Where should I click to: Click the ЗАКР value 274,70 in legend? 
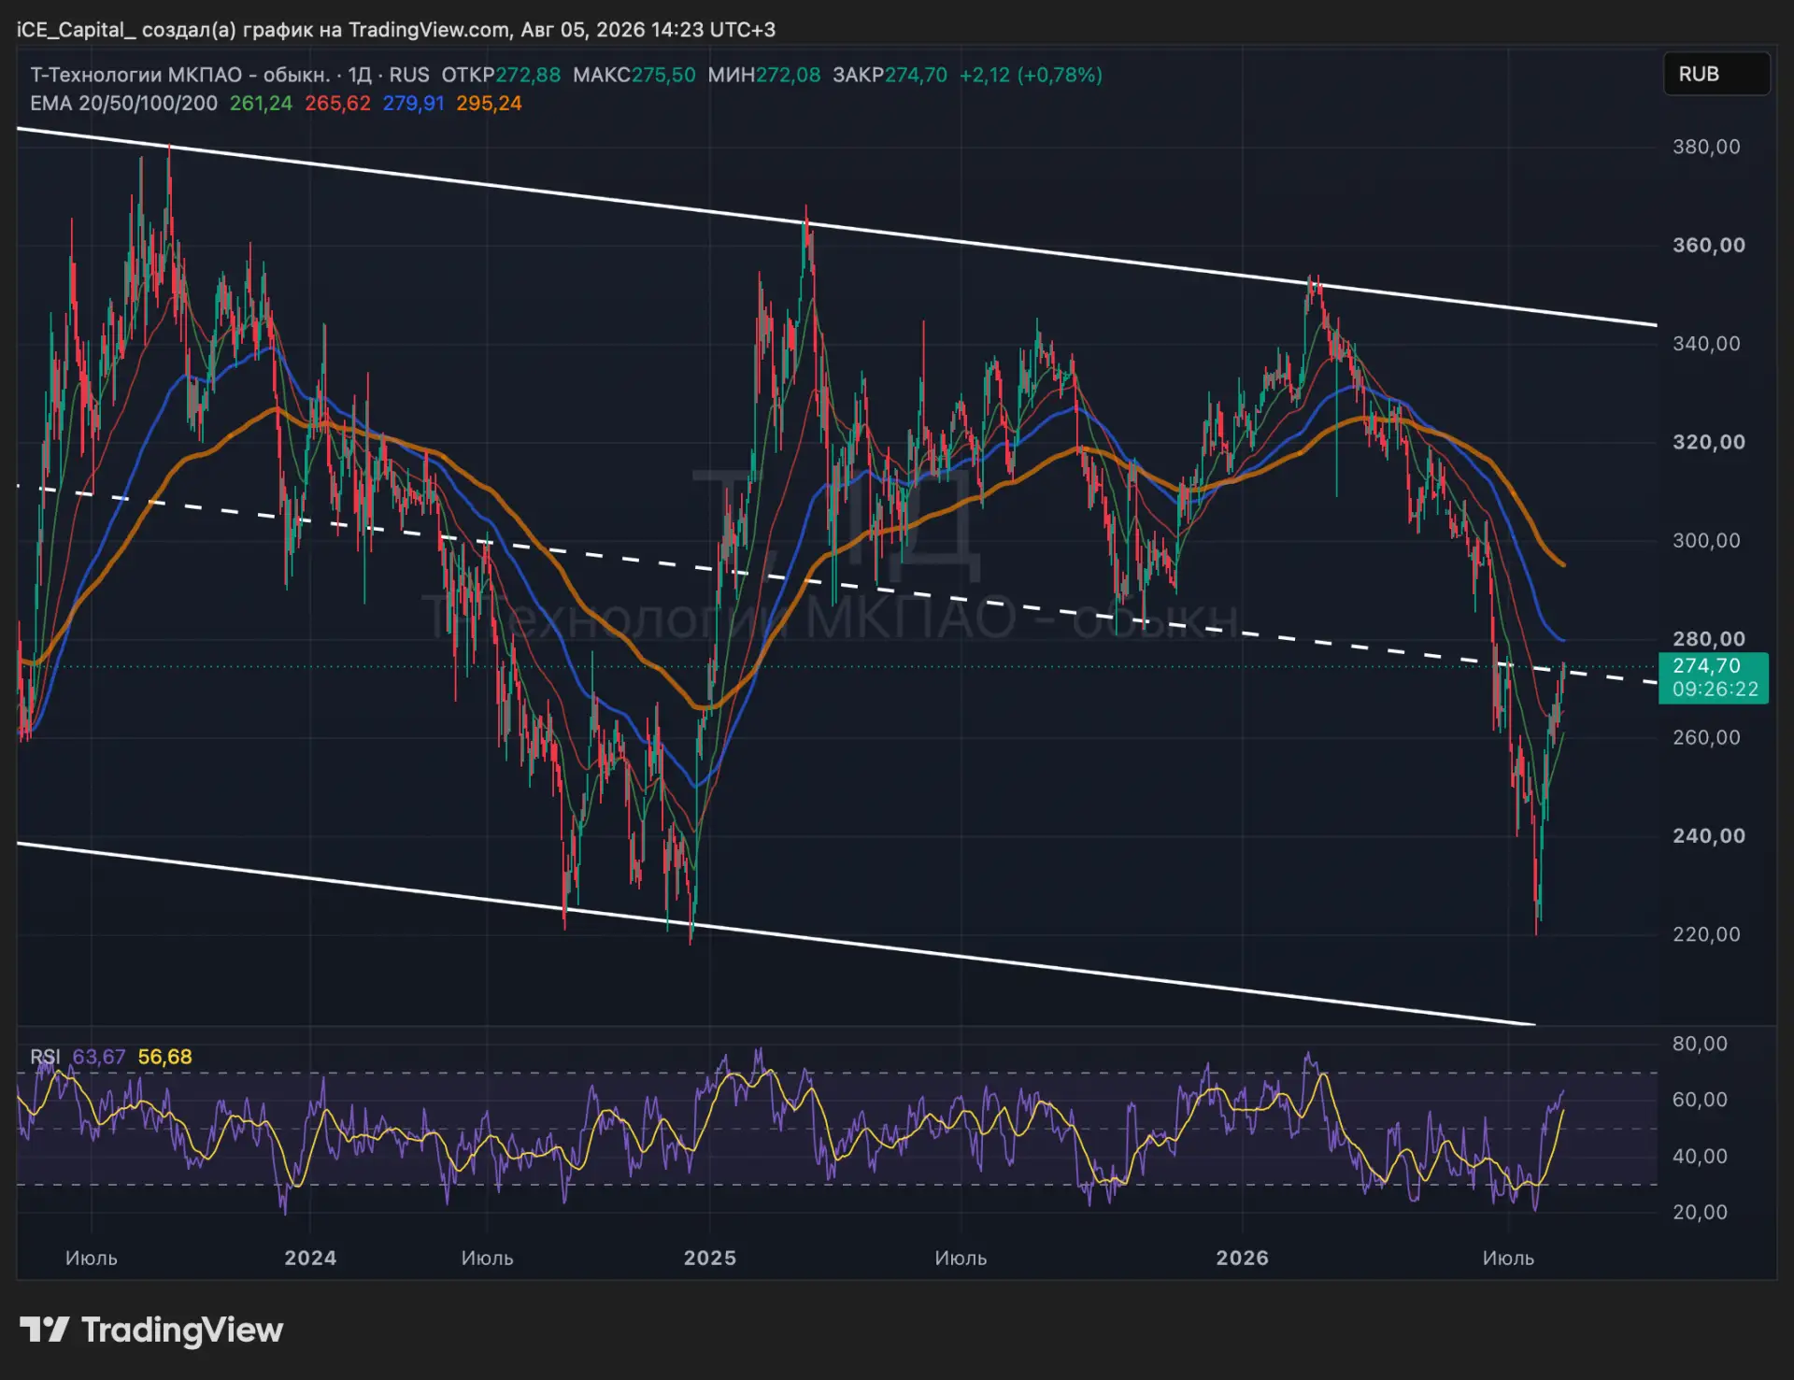click(916, 75)
